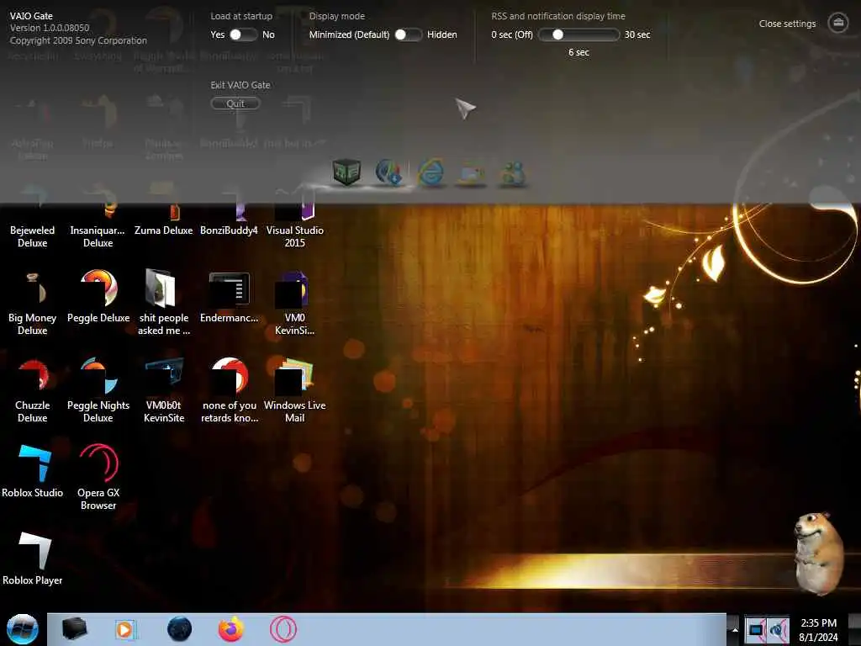Open Firefox from the taskbar
861x646 pixels.
pos(231,629)
